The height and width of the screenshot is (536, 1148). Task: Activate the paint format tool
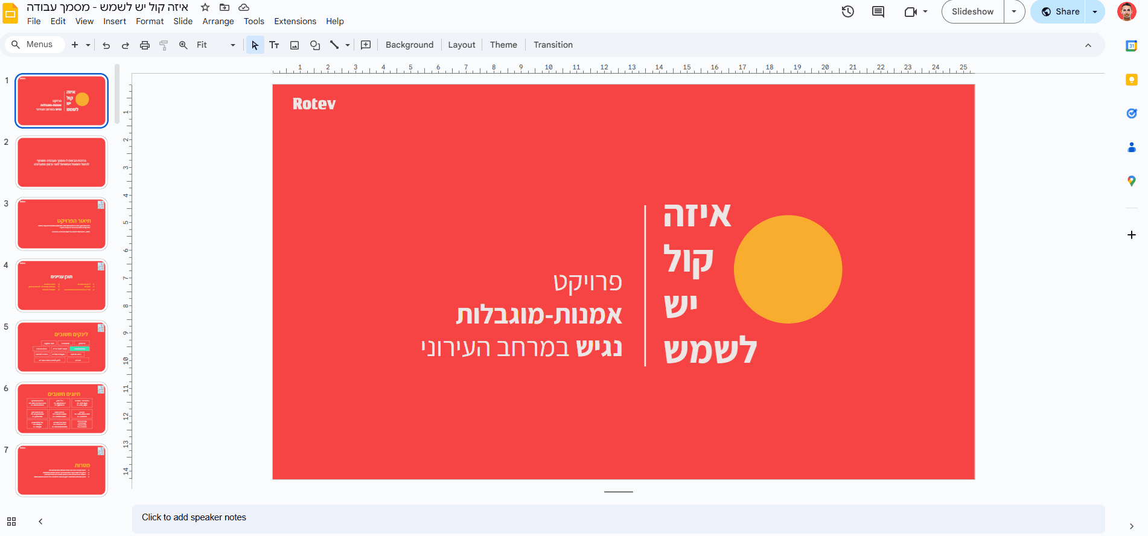(164, 45)
